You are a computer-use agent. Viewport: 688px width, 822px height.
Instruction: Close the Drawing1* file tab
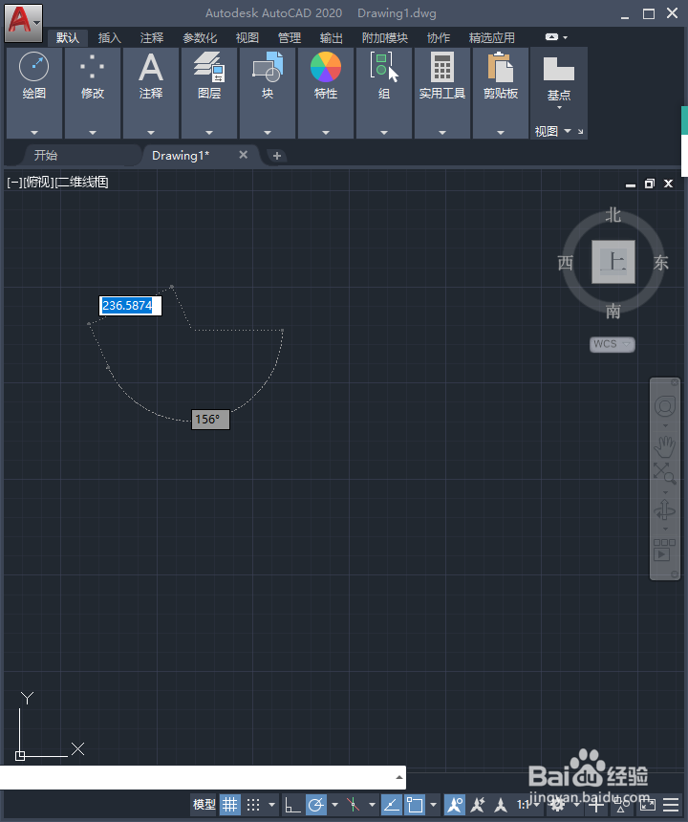[243, 155]
